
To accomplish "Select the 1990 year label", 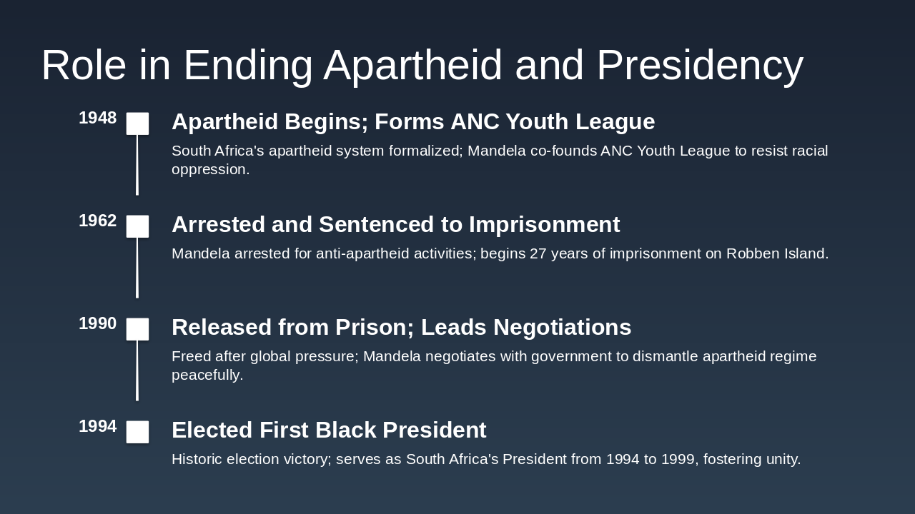I will pyautogui.click(x=97, y=324).
